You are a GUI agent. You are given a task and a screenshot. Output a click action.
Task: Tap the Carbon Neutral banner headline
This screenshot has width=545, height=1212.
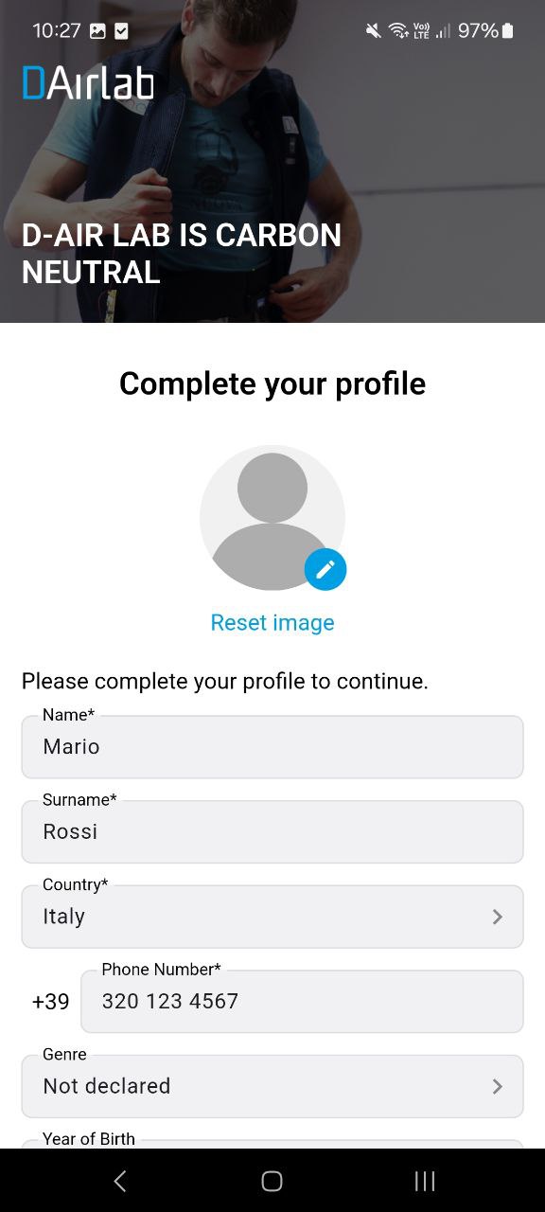tap(182, 254)
